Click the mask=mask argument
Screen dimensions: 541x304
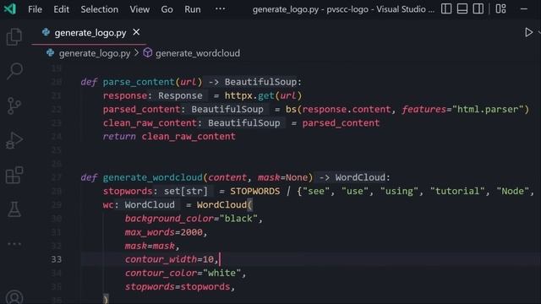pos(150,246)
